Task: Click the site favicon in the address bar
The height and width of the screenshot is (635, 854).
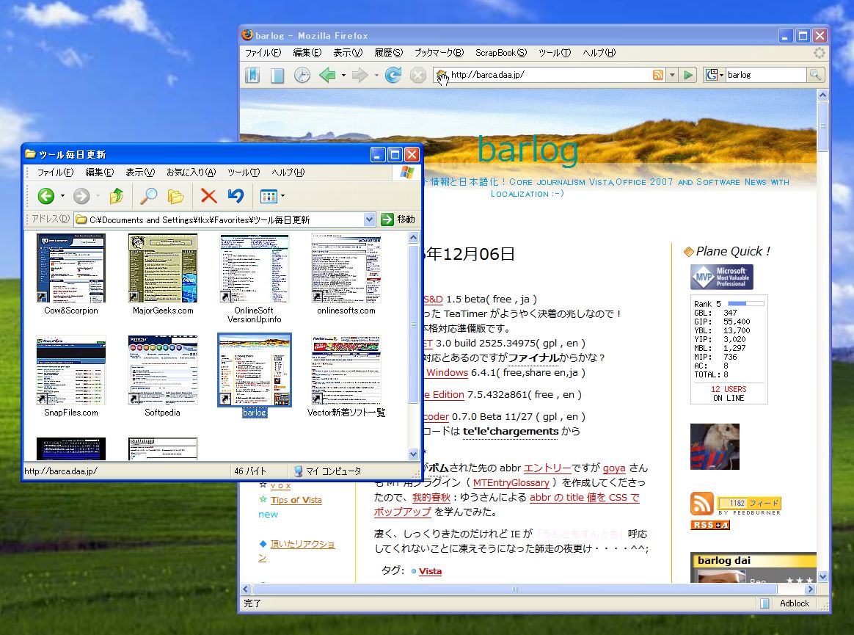Action: 442,75
